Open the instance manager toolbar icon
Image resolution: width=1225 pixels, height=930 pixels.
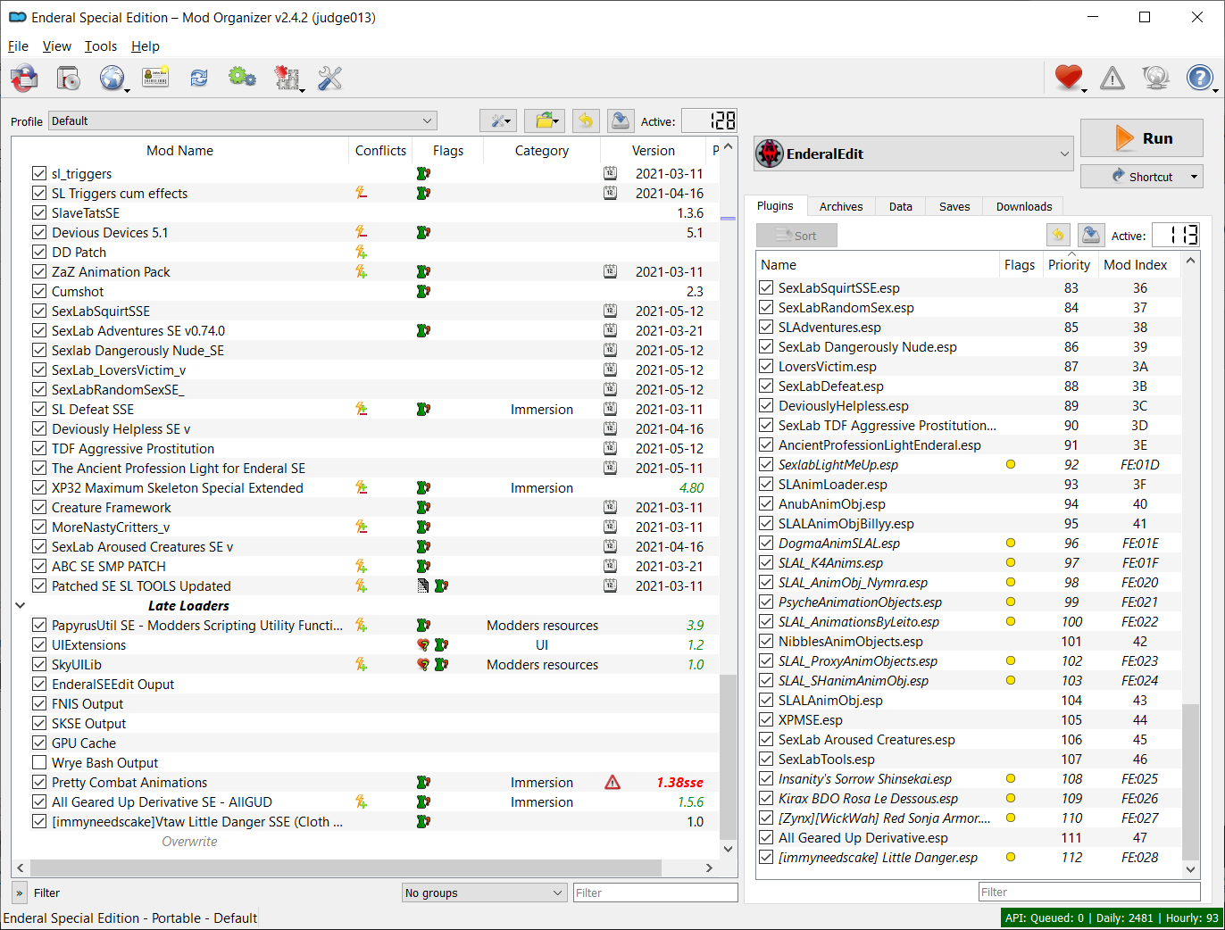24,79
